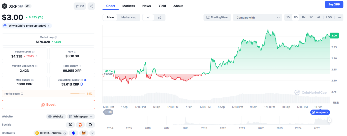Click the $179.02B market cap value

43,42
